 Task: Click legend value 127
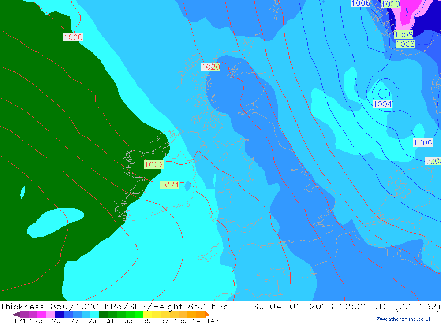point(72,321)
